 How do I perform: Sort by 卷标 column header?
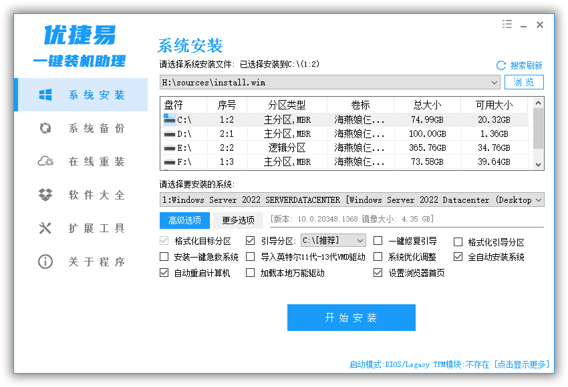pyautogui.click(x=360, y=105)
